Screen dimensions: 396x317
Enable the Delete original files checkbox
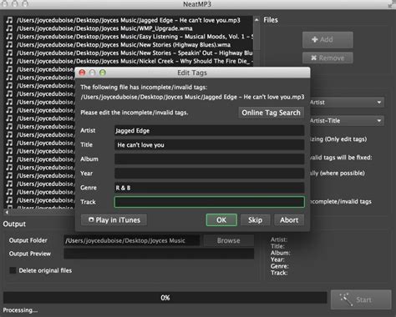pos(13,270)
